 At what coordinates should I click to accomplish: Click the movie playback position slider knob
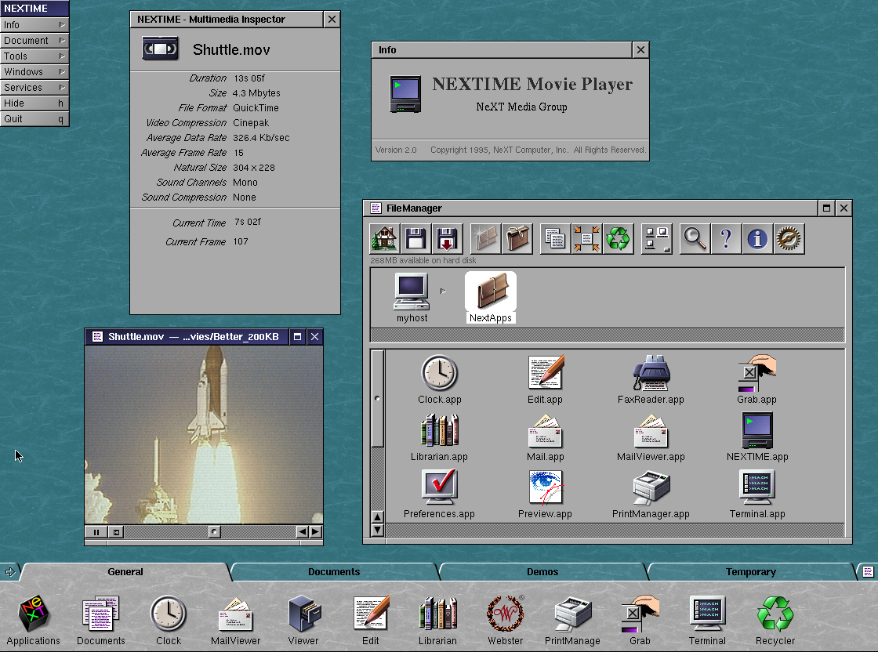(x=214, y=532)
